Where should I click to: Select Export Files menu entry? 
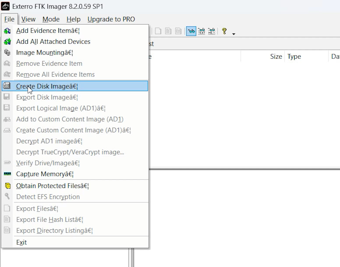[x=75, y=209]
